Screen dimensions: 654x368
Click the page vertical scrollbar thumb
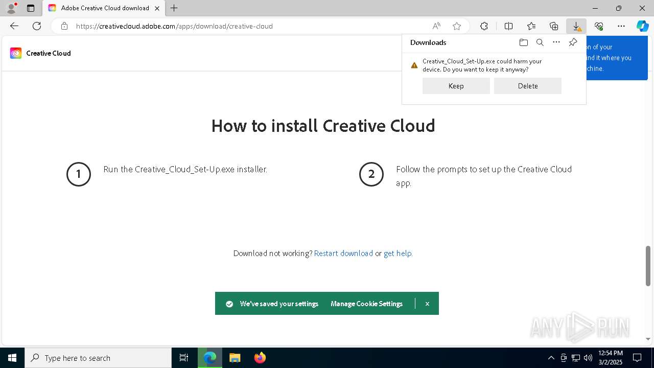[x=648, y=266]
